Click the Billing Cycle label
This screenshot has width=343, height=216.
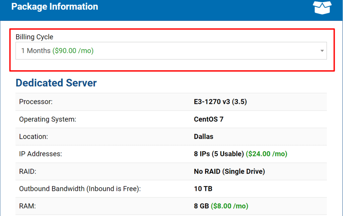(x=35, y=37)
